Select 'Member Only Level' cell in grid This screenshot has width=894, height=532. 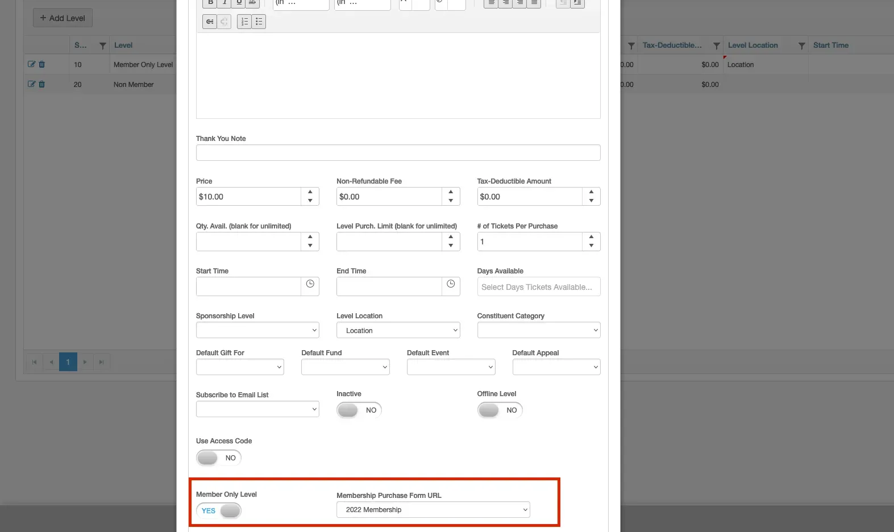pyautogui.click(x=143, y=65)
